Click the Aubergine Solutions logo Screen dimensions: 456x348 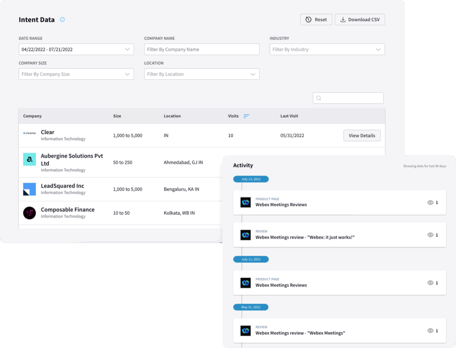[x=29, y=159]
